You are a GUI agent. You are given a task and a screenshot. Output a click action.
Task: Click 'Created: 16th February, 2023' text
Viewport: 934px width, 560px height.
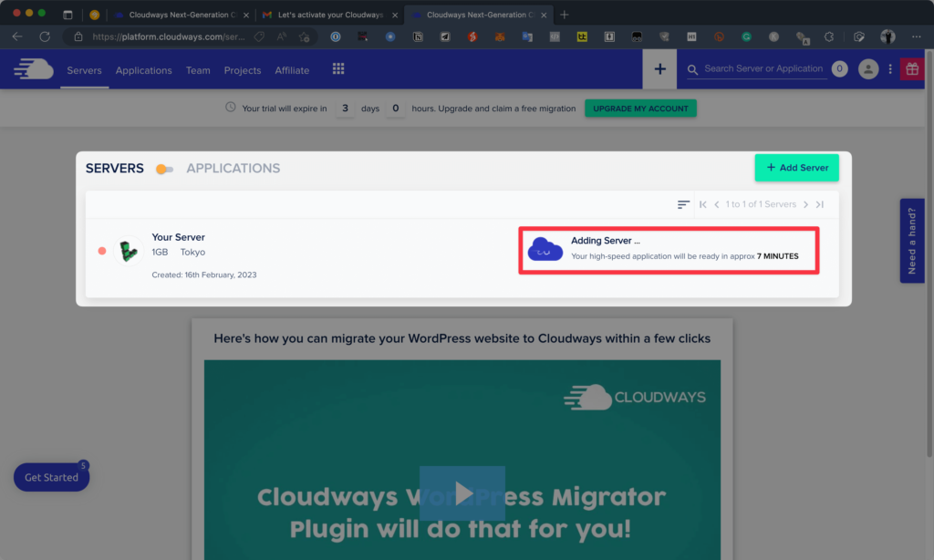coord(203,275)
